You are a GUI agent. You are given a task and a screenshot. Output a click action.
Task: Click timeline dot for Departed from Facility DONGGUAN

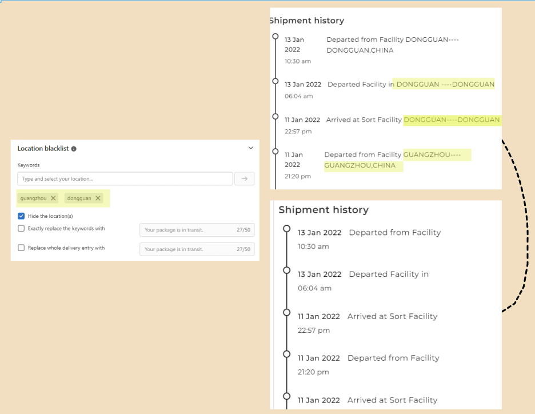(276, 36)
